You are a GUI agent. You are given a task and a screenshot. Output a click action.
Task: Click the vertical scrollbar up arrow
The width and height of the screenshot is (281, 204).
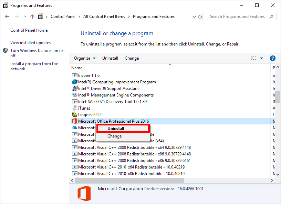pyautogui.click(x=278, y=67)
